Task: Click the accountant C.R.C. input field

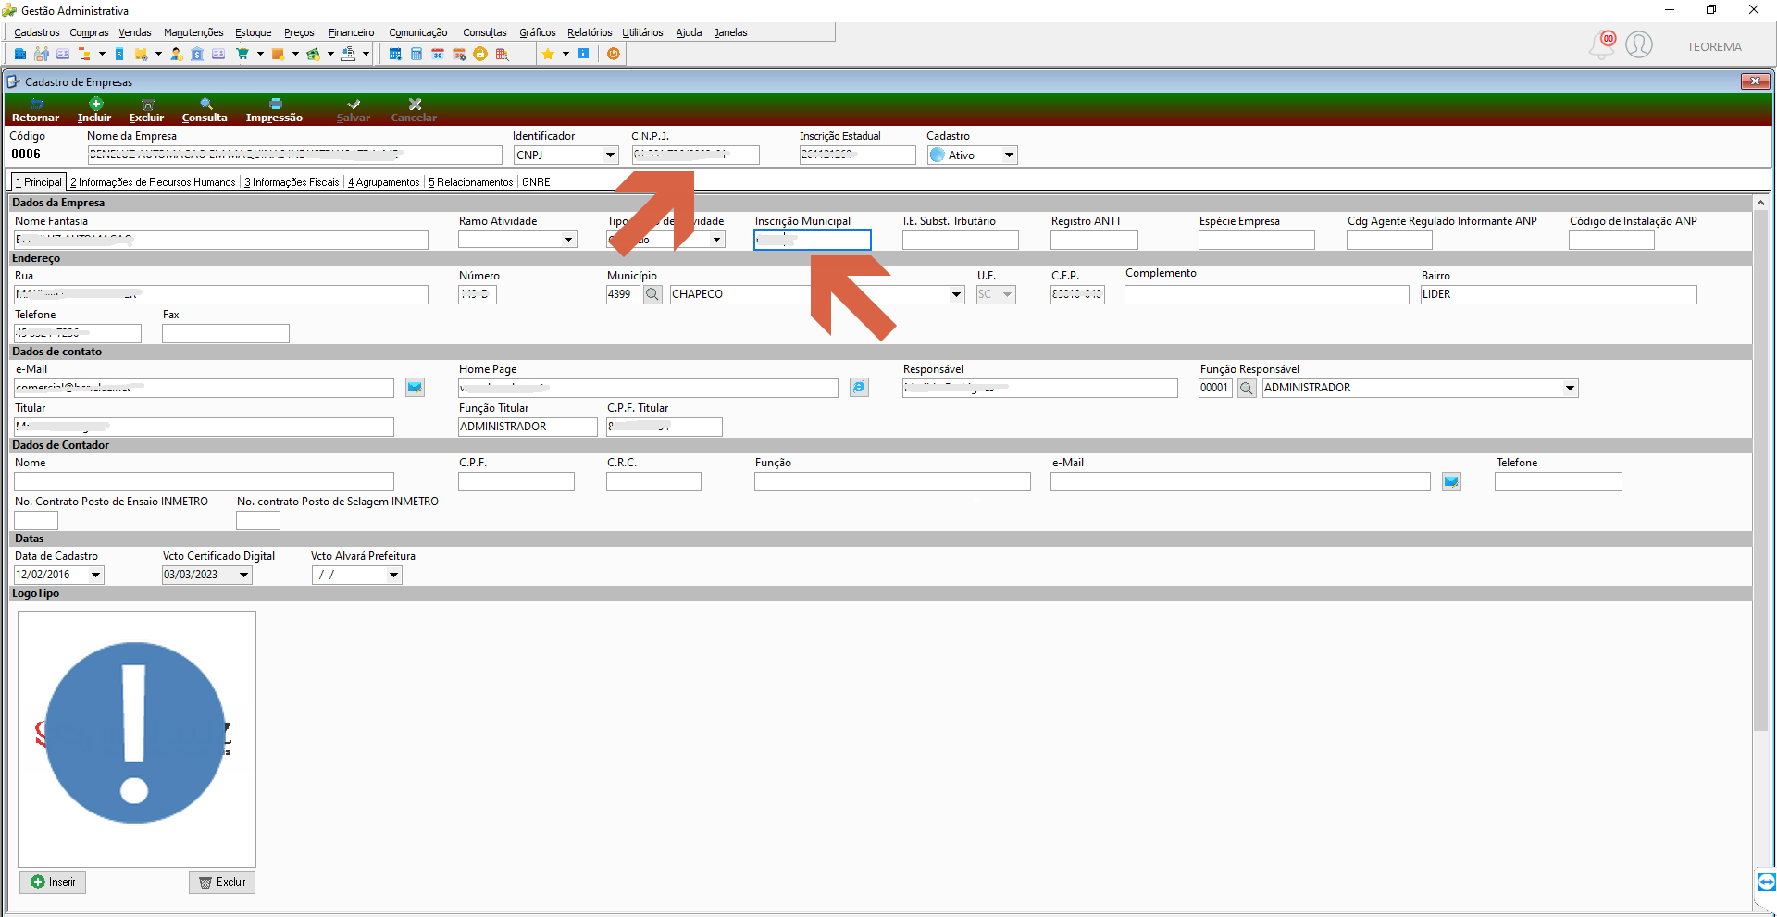Action: [653, 481]
